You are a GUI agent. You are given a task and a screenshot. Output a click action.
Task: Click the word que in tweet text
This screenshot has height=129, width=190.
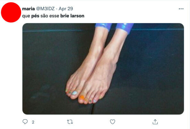[26, 16]
